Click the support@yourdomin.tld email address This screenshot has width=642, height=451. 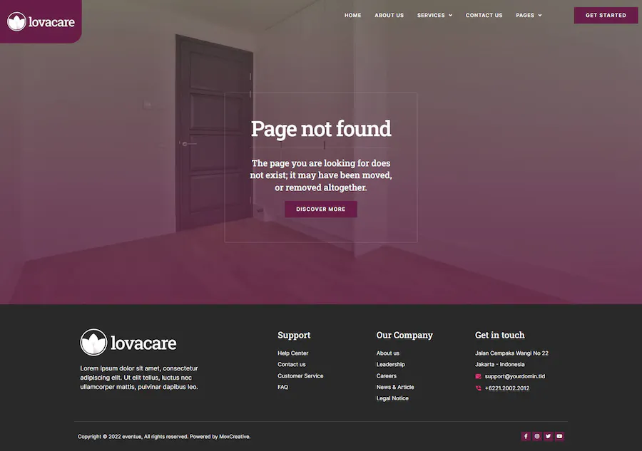pos(514,376)
